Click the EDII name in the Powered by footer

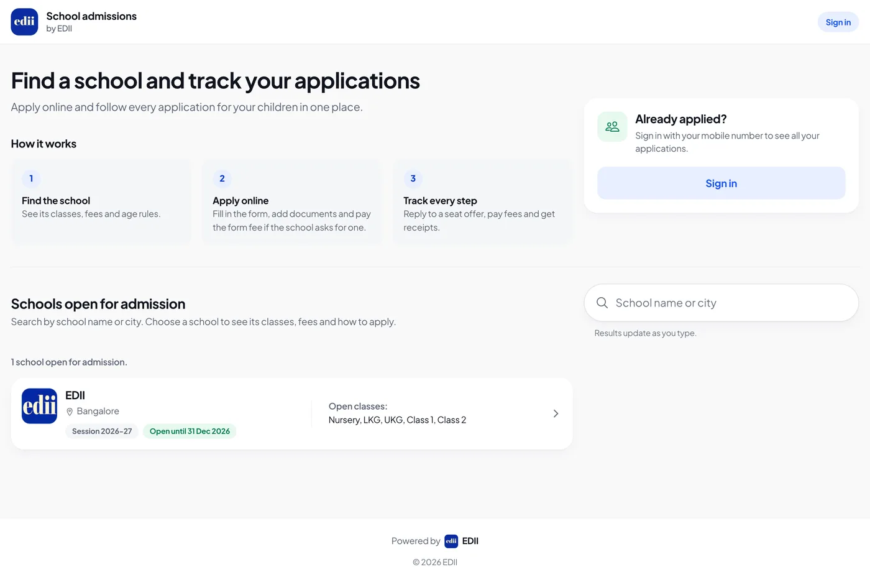pyautogui.click(x=470, y=541)
